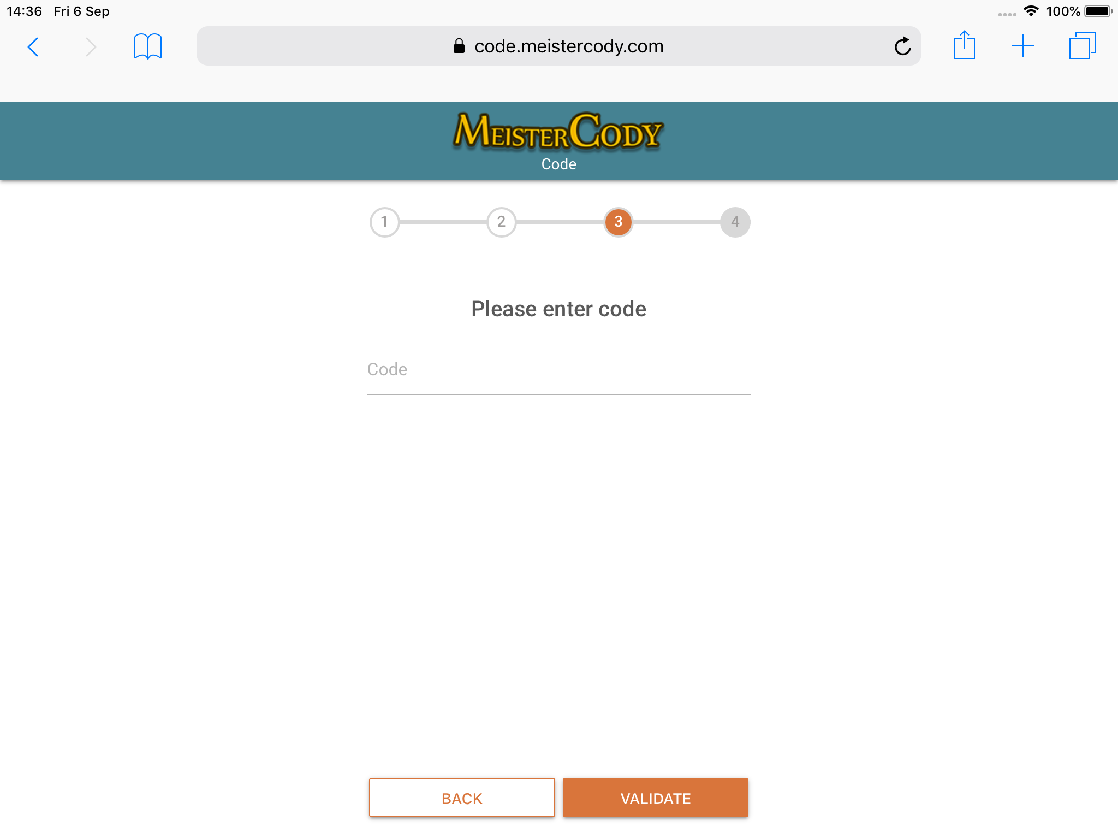Click the BACK button
The width and height of the screenshot is (1118, 839).
(462, 798)
